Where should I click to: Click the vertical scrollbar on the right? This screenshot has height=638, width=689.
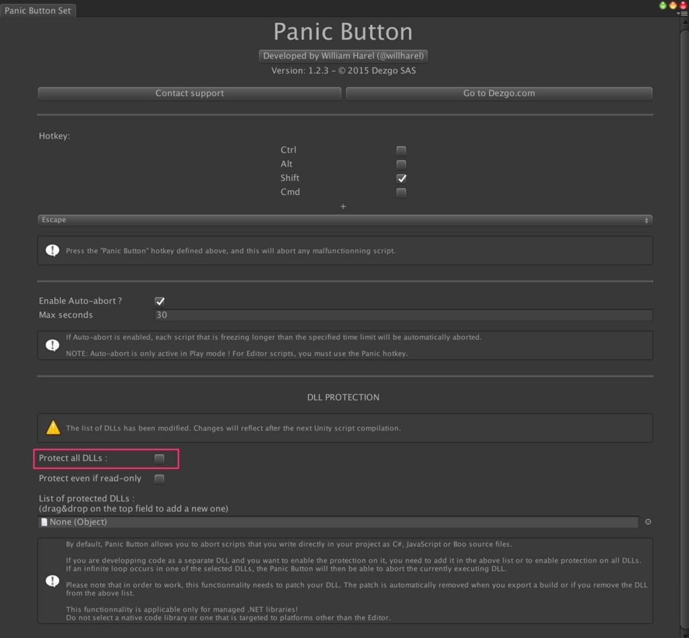pos(684,325)
